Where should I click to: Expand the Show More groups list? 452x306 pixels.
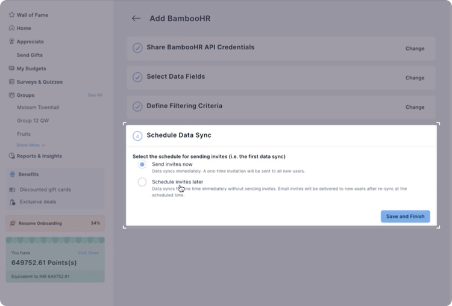pos(31,145)
